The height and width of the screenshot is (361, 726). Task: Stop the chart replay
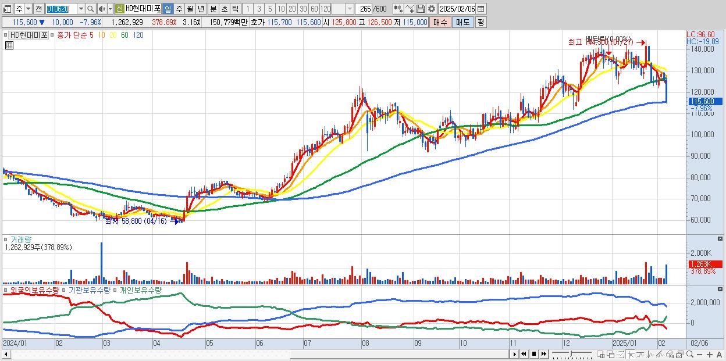click(x=533, y=354)
